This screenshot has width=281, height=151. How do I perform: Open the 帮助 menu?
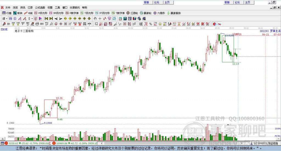point(85,7)
